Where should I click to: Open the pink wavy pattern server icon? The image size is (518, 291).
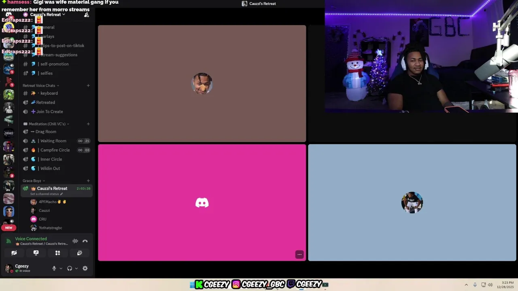[8, 198]
